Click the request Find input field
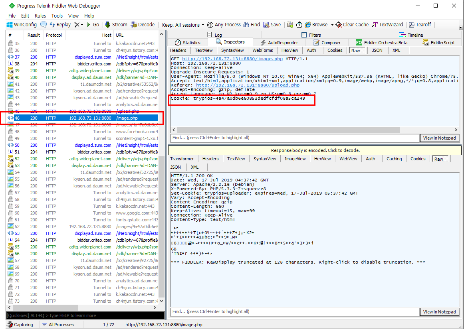The height and width of the screenshot is (329, 464). pos(295,138)
